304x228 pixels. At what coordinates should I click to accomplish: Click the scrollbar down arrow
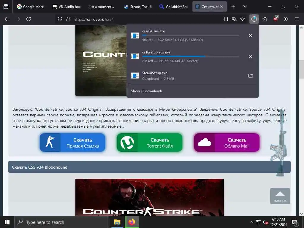pos(301,214)
